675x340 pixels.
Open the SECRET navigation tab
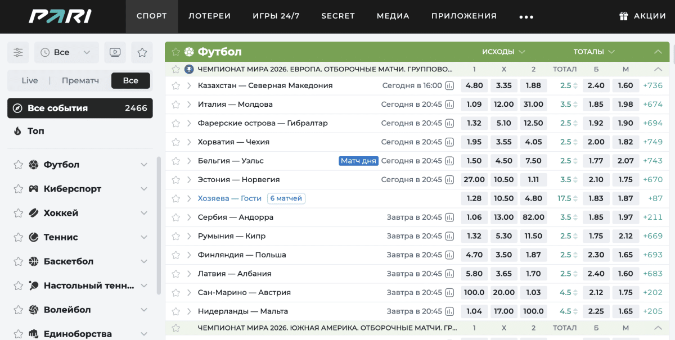(338, 16)
